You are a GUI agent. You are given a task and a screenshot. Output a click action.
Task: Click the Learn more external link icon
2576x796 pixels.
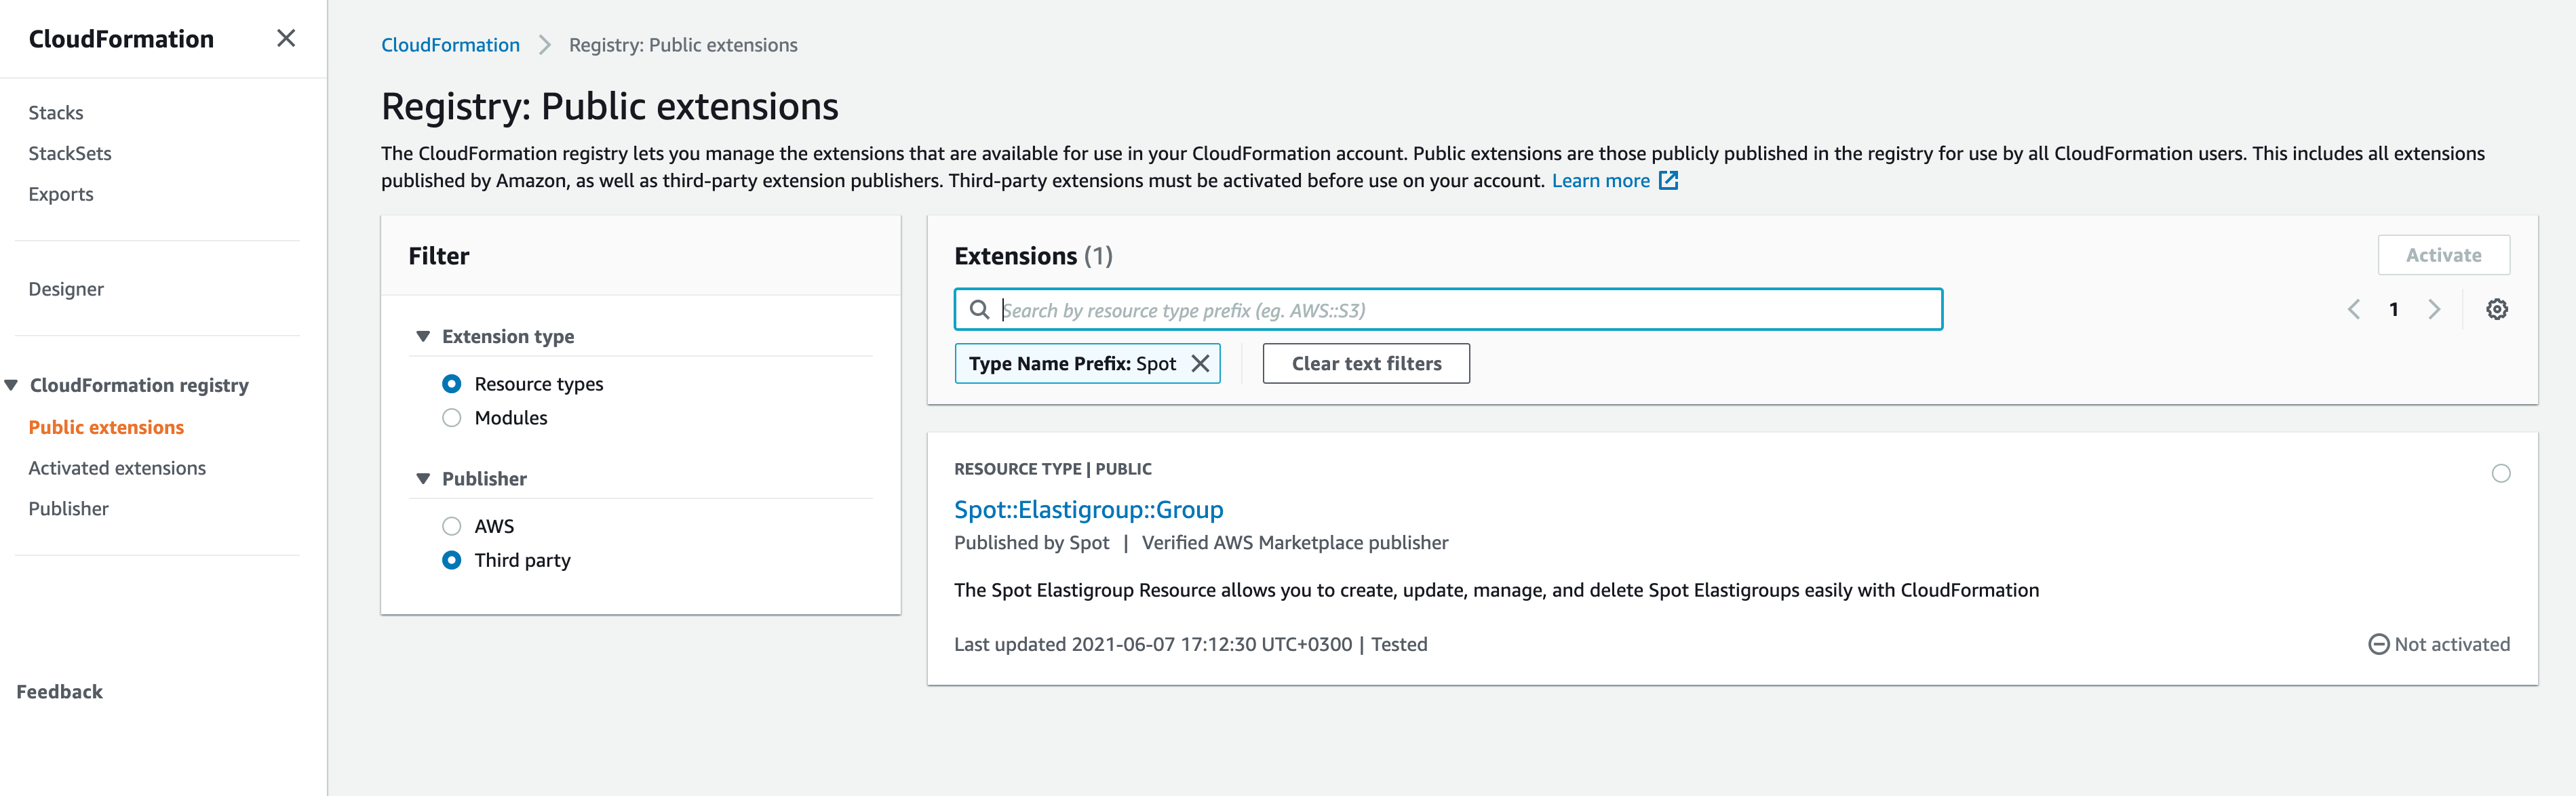tap(1668, 181)
